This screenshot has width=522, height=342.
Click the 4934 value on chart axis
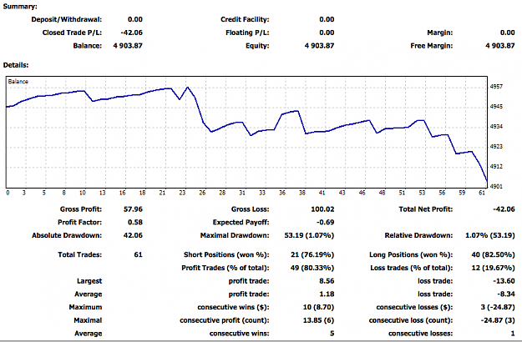pyautogui.click(x=496, y=127)
